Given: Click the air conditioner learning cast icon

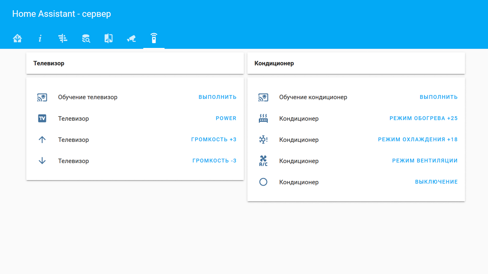Looking at the screenshot, I should 263,97.
